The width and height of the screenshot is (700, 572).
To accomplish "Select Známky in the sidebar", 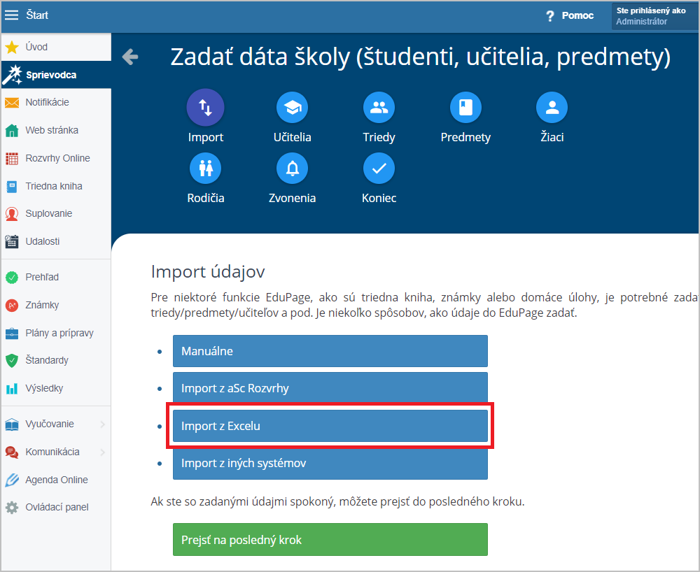I will (42, 305).
